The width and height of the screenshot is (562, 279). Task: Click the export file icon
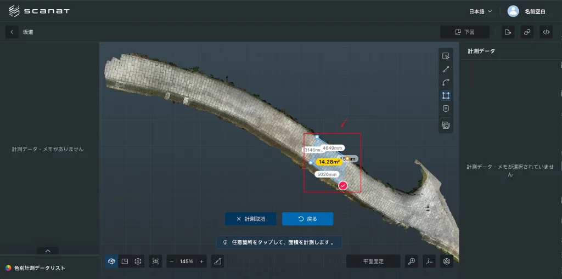click(x=508, y=32)
